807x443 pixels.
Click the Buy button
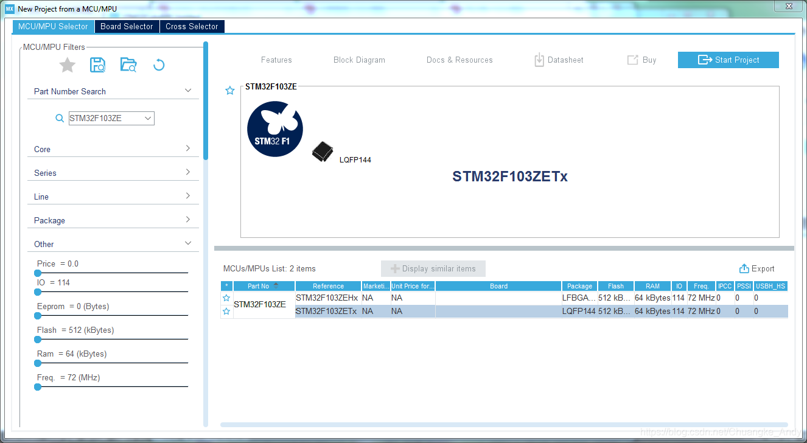point(641,60)
